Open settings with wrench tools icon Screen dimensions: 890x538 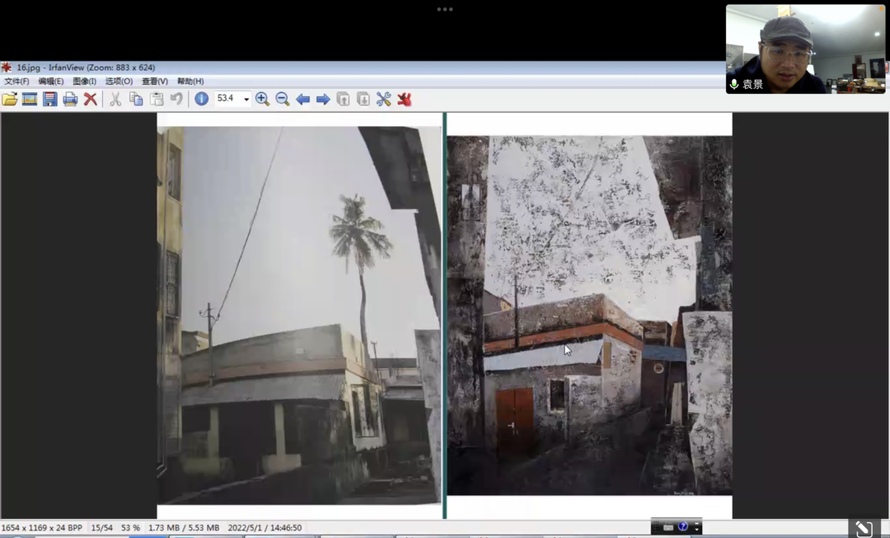click(383, 99)
